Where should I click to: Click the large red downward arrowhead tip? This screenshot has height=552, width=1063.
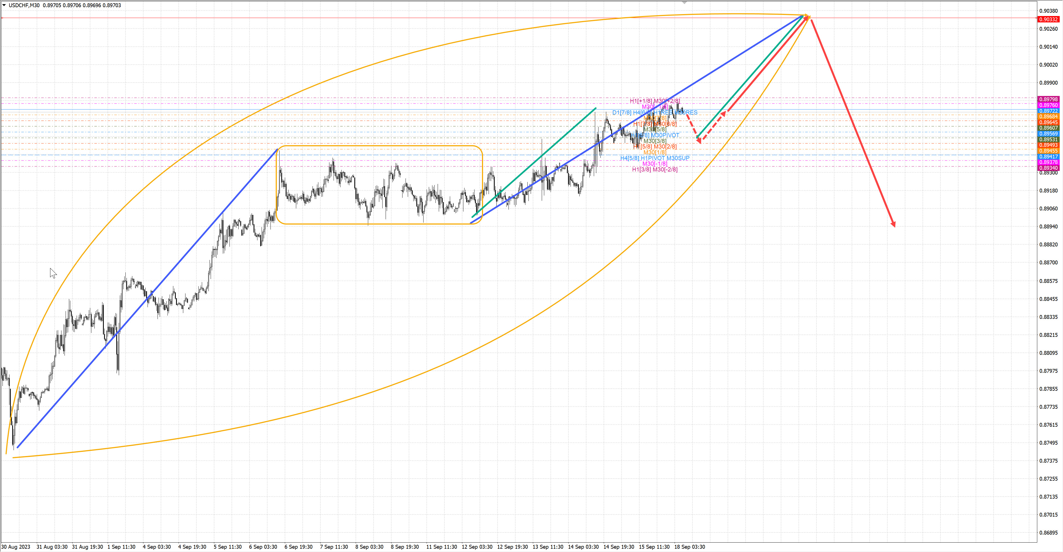click(894, 226)
